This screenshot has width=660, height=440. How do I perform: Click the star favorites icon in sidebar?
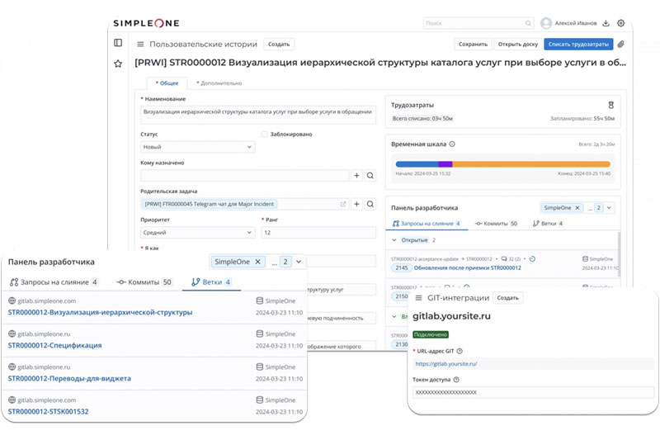pyautogui.click(x=118, y=64)
